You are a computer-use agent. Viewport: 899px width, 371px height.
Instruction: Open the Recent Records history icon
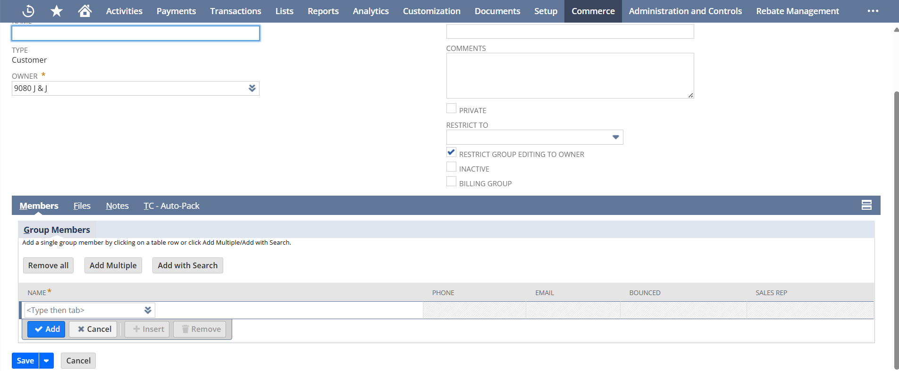pos(28,11)
